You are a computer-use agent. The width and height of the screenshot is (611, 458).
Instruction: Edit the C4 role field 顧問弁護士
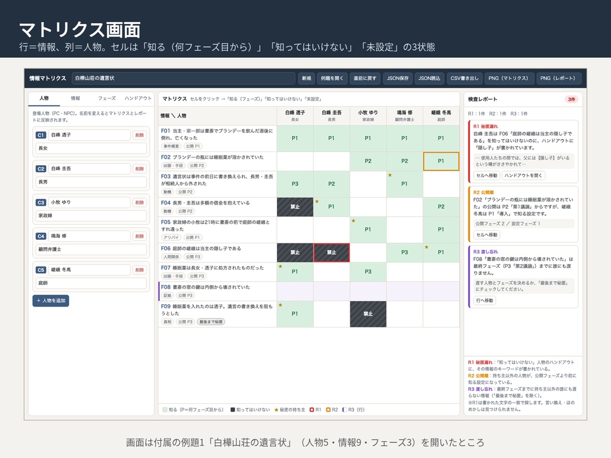tap(91, 249)
